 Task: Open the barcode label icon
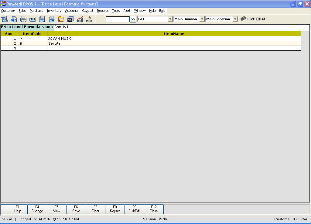pos(33,19)
